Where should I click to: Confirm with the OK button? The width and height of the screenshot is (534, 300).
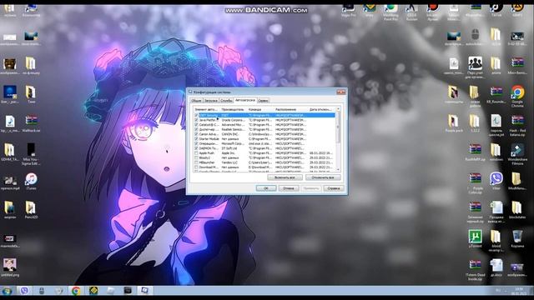[266, 188]
